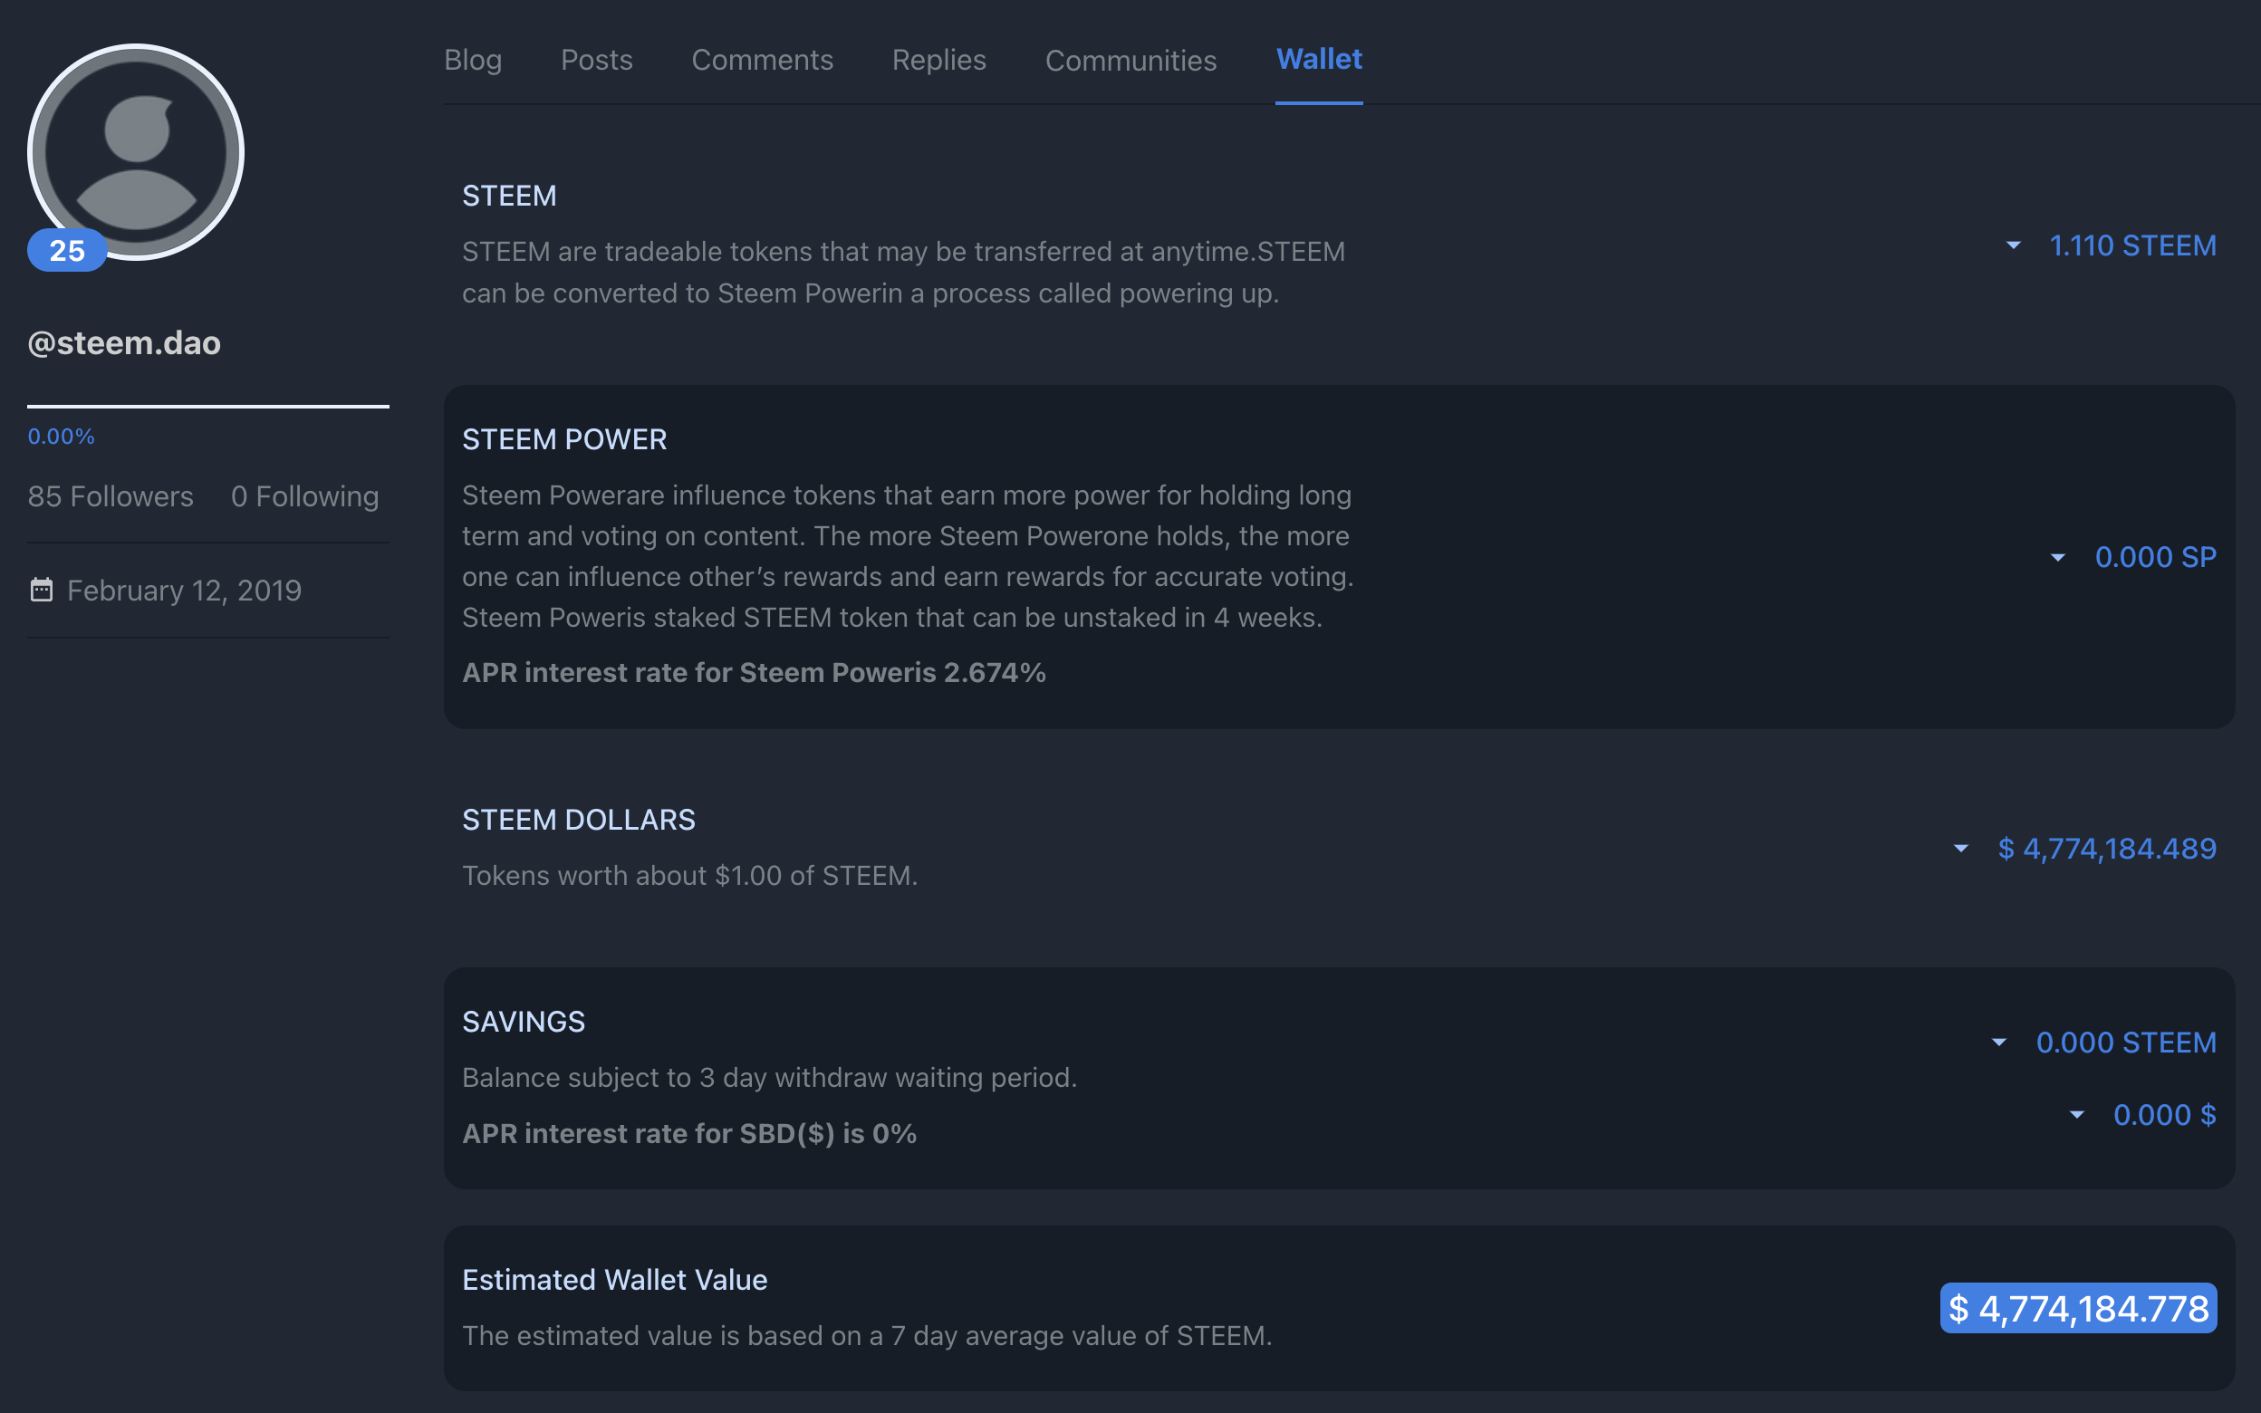View the 85 Followers list
The height and width of the screenshot is (1413, 2261).
(x=111, y=496)
